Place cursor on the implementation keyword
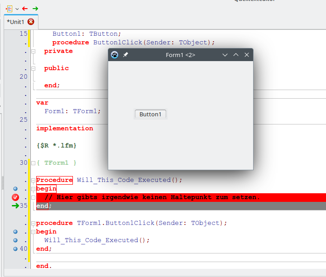 64,129
